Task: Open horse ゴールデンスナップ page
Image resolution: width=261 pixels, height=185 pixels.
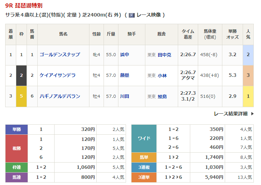Action: point(60,55)
